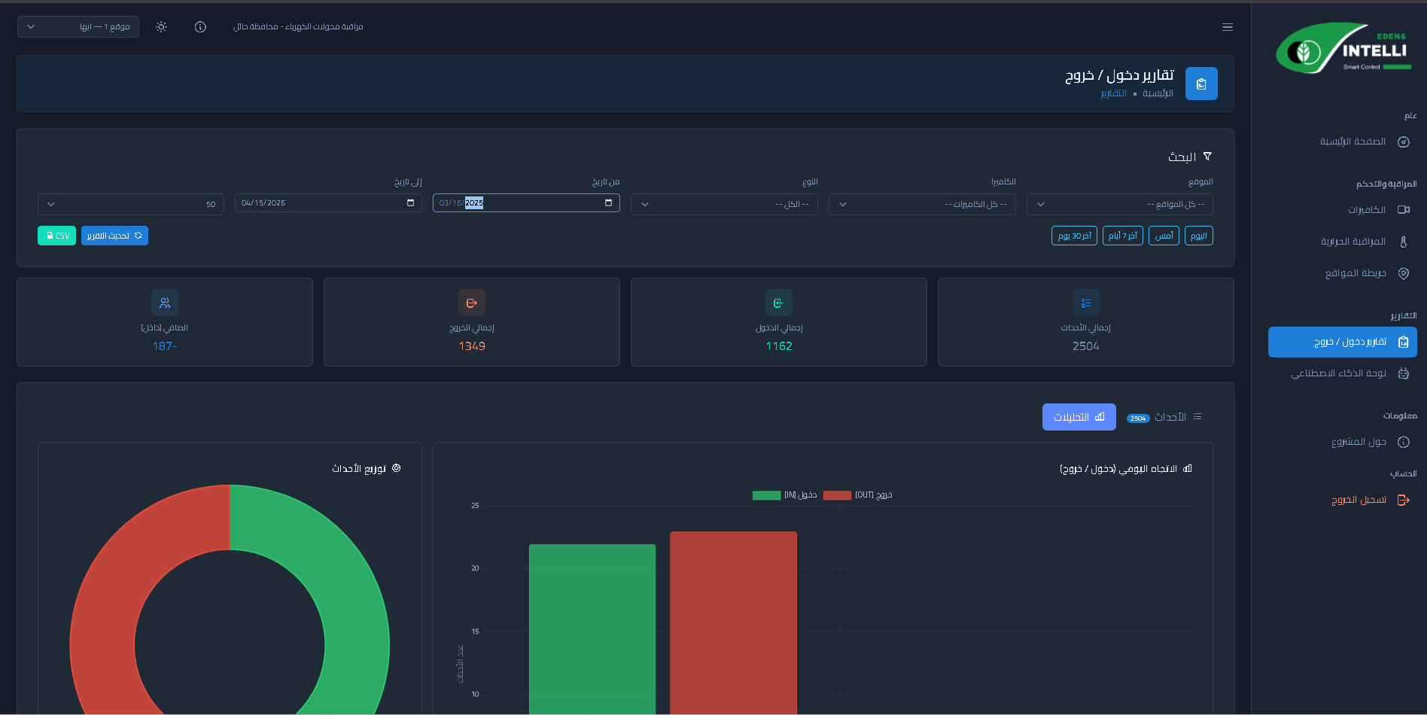Image resolution: width=1427 pixels, height=715 pixels.
Task: Click the blue report icon beside the page title
Action: (1201, 84)
